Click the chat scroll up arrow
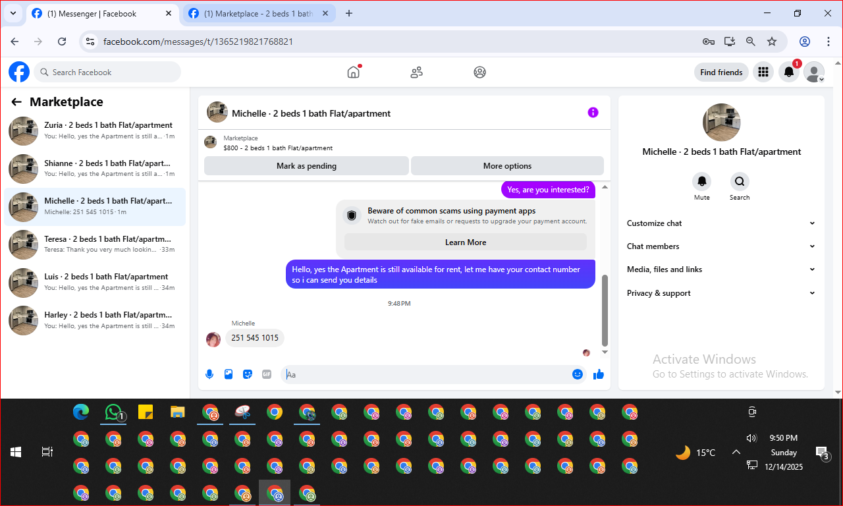 pyautogui.click(x=605, y=187)
